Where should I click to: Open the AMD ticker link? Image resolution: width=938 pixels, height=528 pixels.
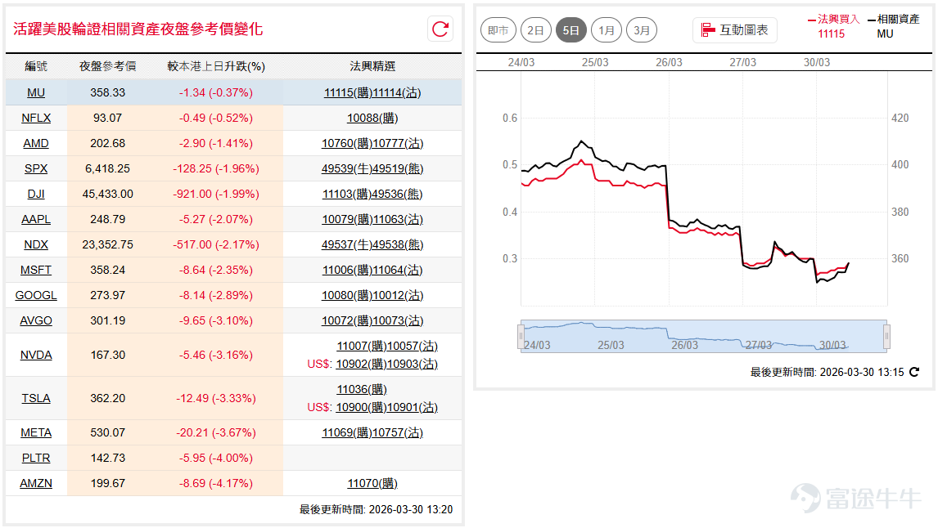[x=36, y=143]
